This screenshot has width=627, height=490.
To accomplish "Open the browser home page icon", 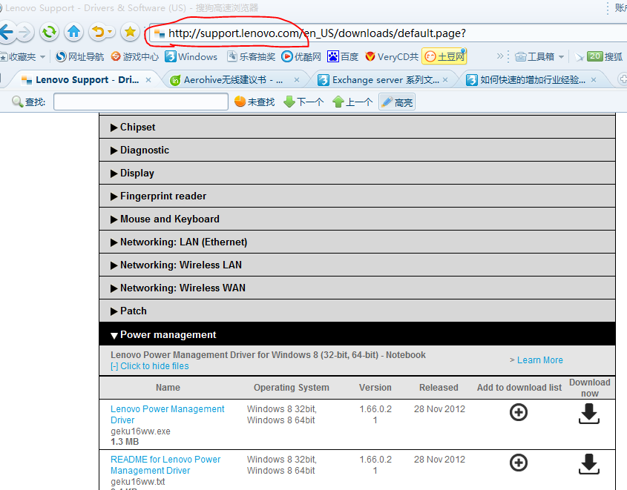I will tap(73, 32).
